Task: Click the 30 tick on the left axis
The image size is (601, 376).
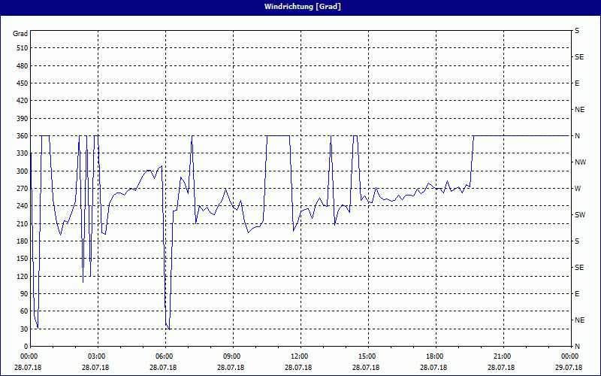Action: [x=23, y=329]
